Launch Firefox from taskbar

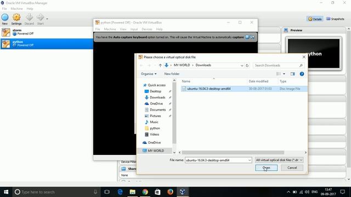(170, 192)
